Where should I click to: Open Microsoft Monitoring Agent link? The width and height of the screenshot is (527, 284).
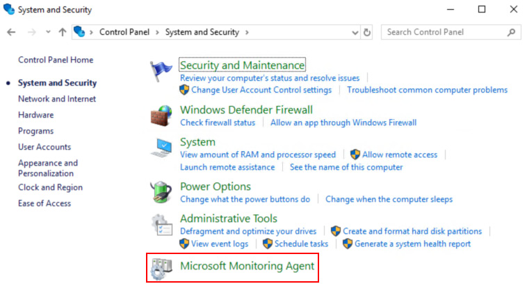point(247,266)
